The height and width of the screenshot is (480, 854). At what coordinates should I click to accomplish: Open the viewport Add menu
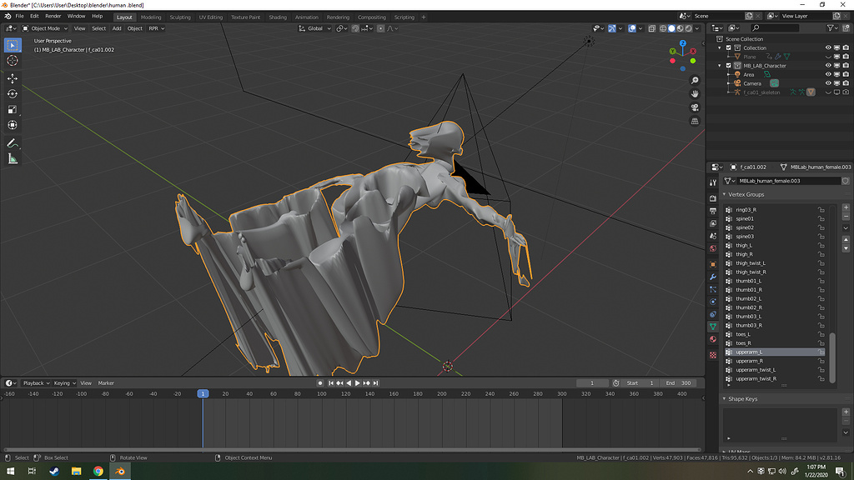117,28
